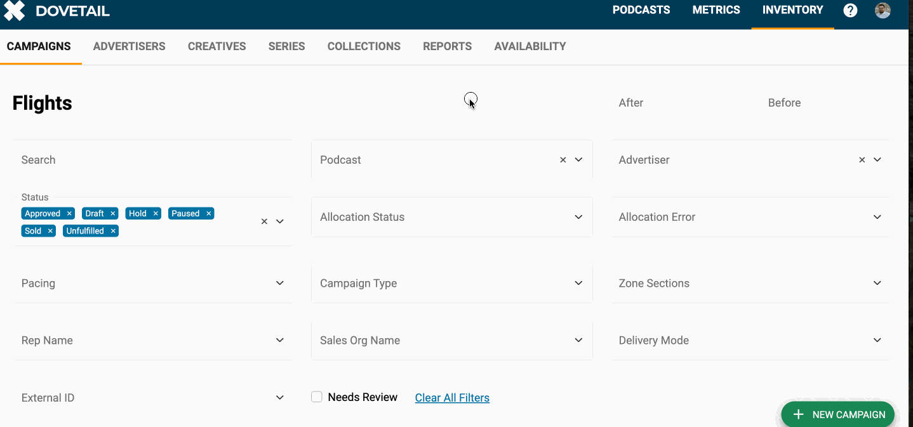The height and width of the screenshot is (427, 913).
Task: Remove the Sold status chip
Action: click(x=50, y=231)
